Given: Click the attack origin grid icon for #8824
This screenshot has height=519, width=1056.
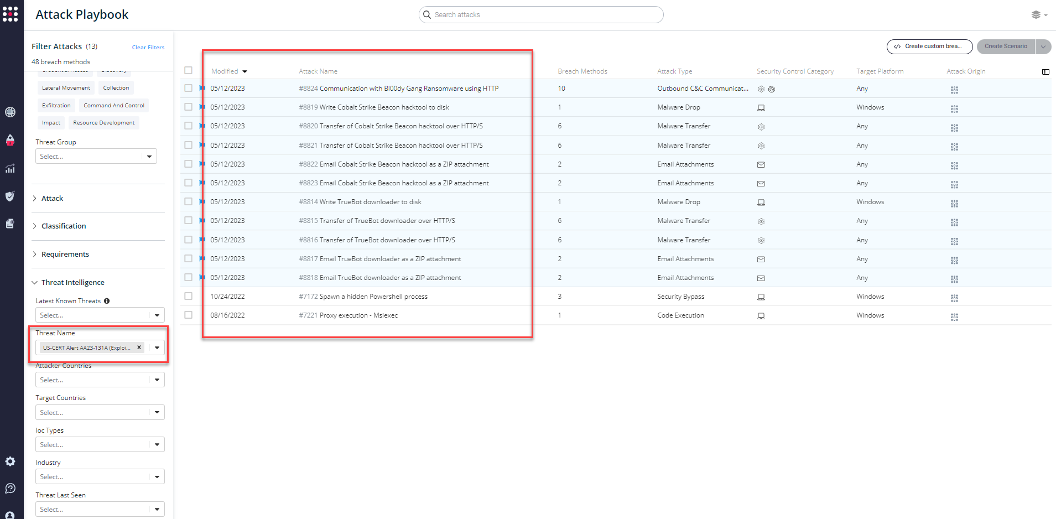Looking at the screenshot, I should (x=954, y=90).
